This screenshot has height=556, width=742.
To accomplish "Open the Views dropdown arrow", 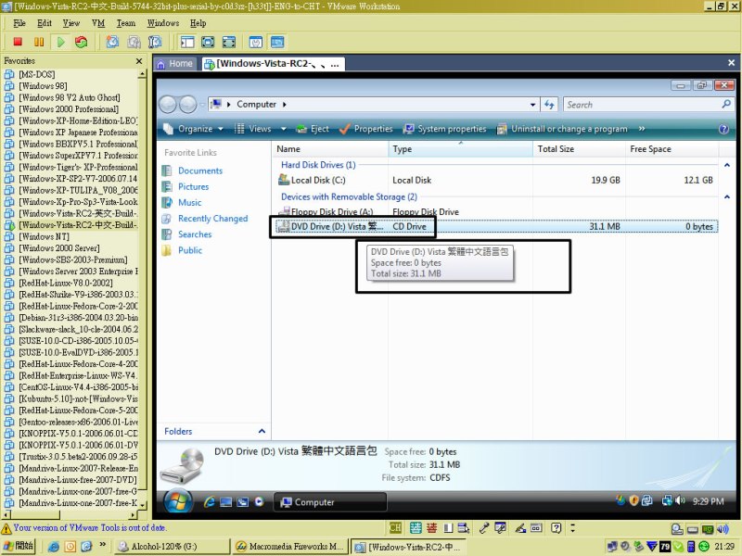I will pyautogui.click(x=284, y=129).
